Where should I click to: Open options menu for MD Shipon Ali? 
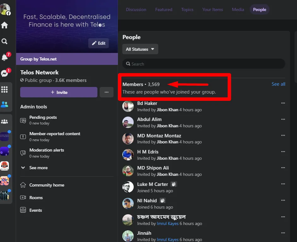coord(283,168)
